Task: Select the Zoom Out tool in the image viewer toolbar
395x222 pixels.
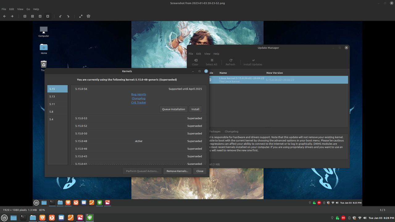Action: 25,16
